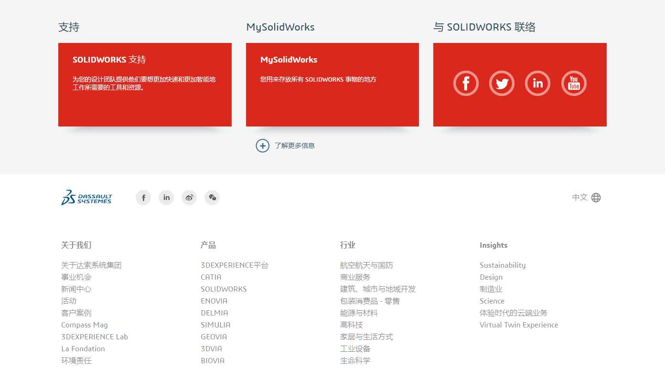Open LinkedIn via the red LinkedIn icon
This screenshot has width=665, height=368.
click(x=537, y=83)
